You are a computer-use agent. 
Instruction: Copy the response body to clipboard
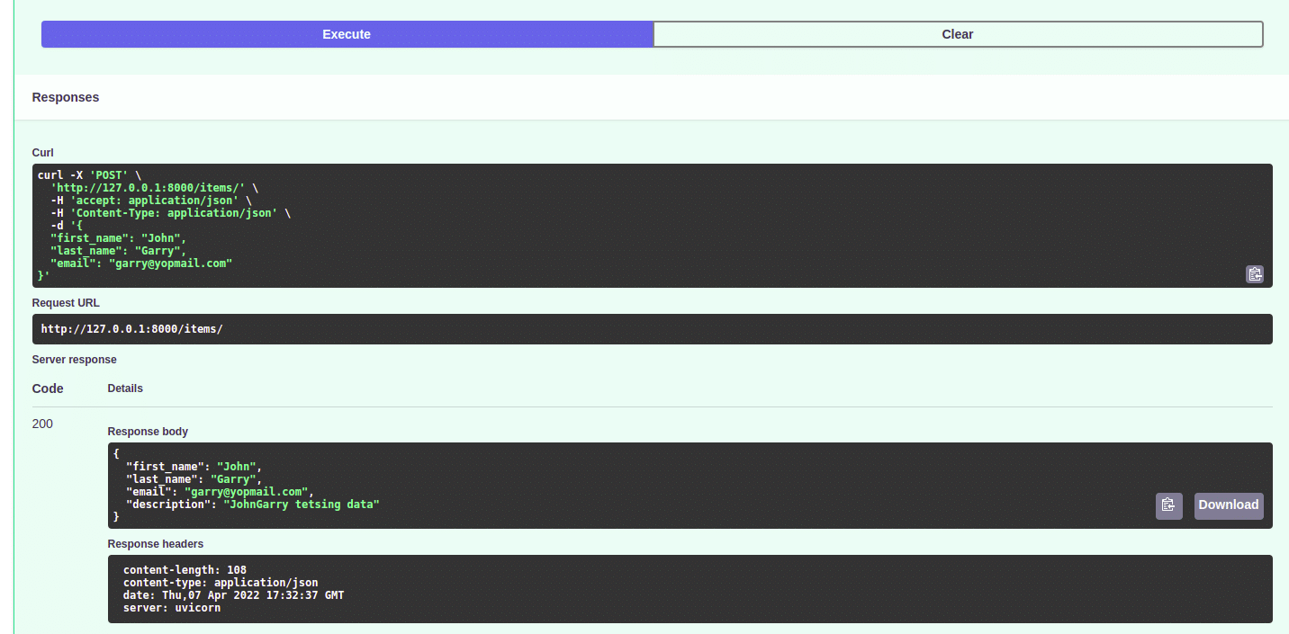click(1168, 505)
